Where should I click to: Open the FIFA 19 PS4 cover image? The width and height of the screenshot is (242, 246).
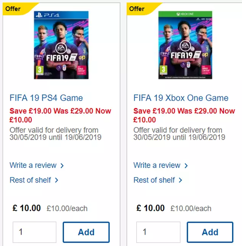click(x=56, y=45)
